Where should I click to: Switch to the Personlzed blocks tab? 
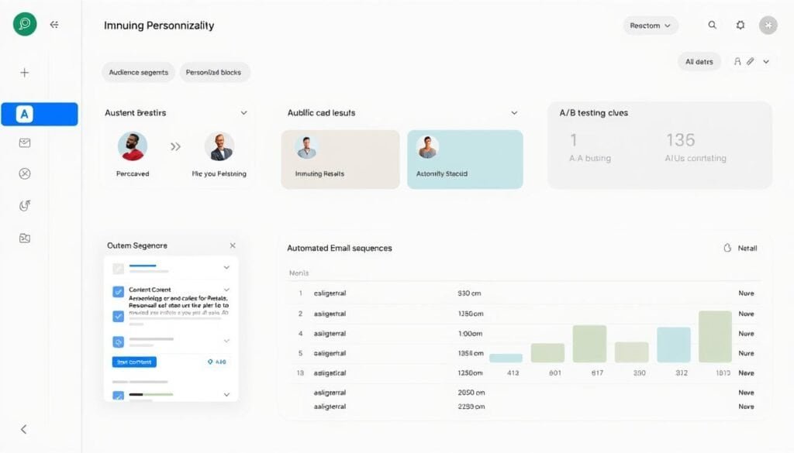[215, 71]
